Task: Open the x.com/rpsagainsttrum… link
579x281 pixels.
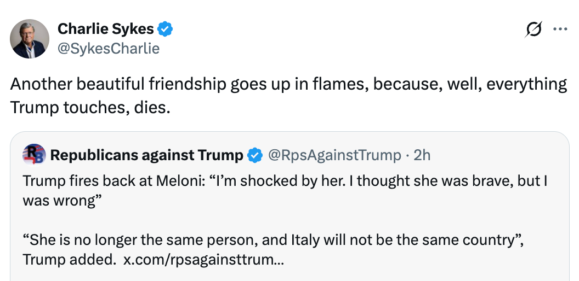Action: tap(203, 260)
